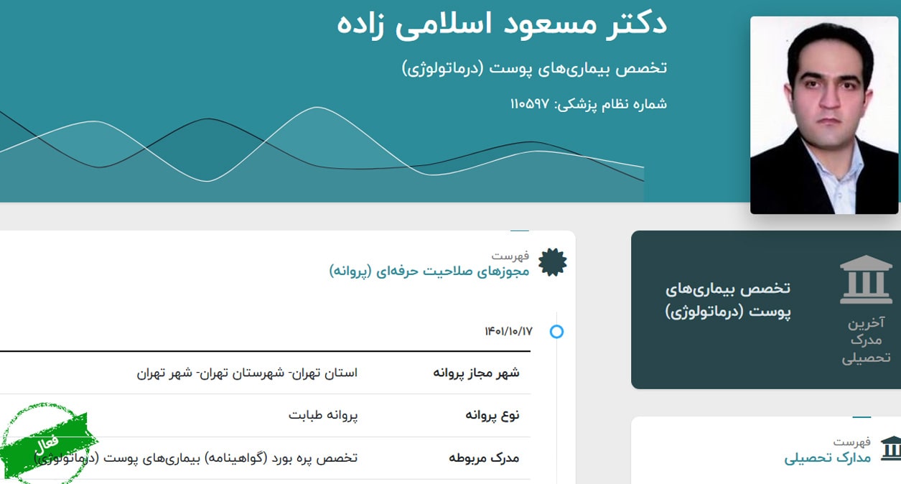The width and height of the screenshot is (901, 484).
Task: Click the seal badge icon beside مجوزهای صلاحیت حرفه‌ای
Action: tap(552, 263)
